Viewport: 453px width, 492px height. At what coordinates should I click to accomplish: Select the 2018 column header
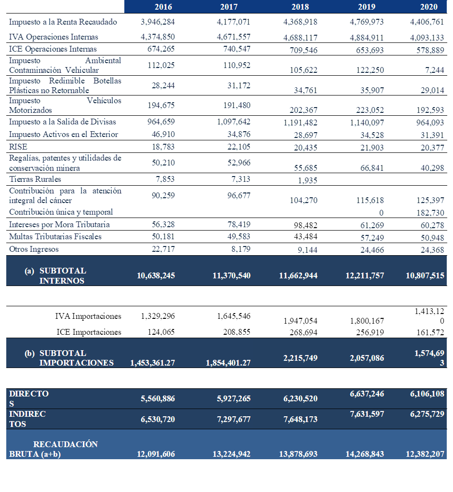300,7
